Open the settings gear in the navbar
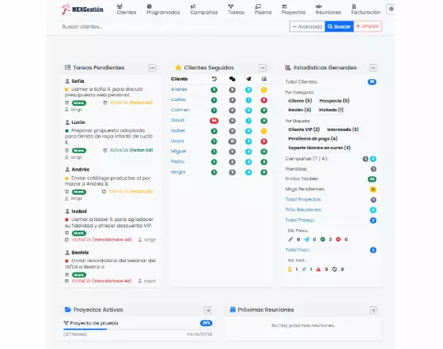The width and height of the screenshot is (443, 349). pos(391,9)
